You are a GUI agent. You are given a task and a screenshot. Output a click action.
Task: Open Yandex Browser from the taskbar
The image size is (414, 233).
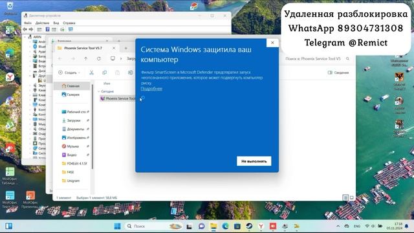pos(261,226)
